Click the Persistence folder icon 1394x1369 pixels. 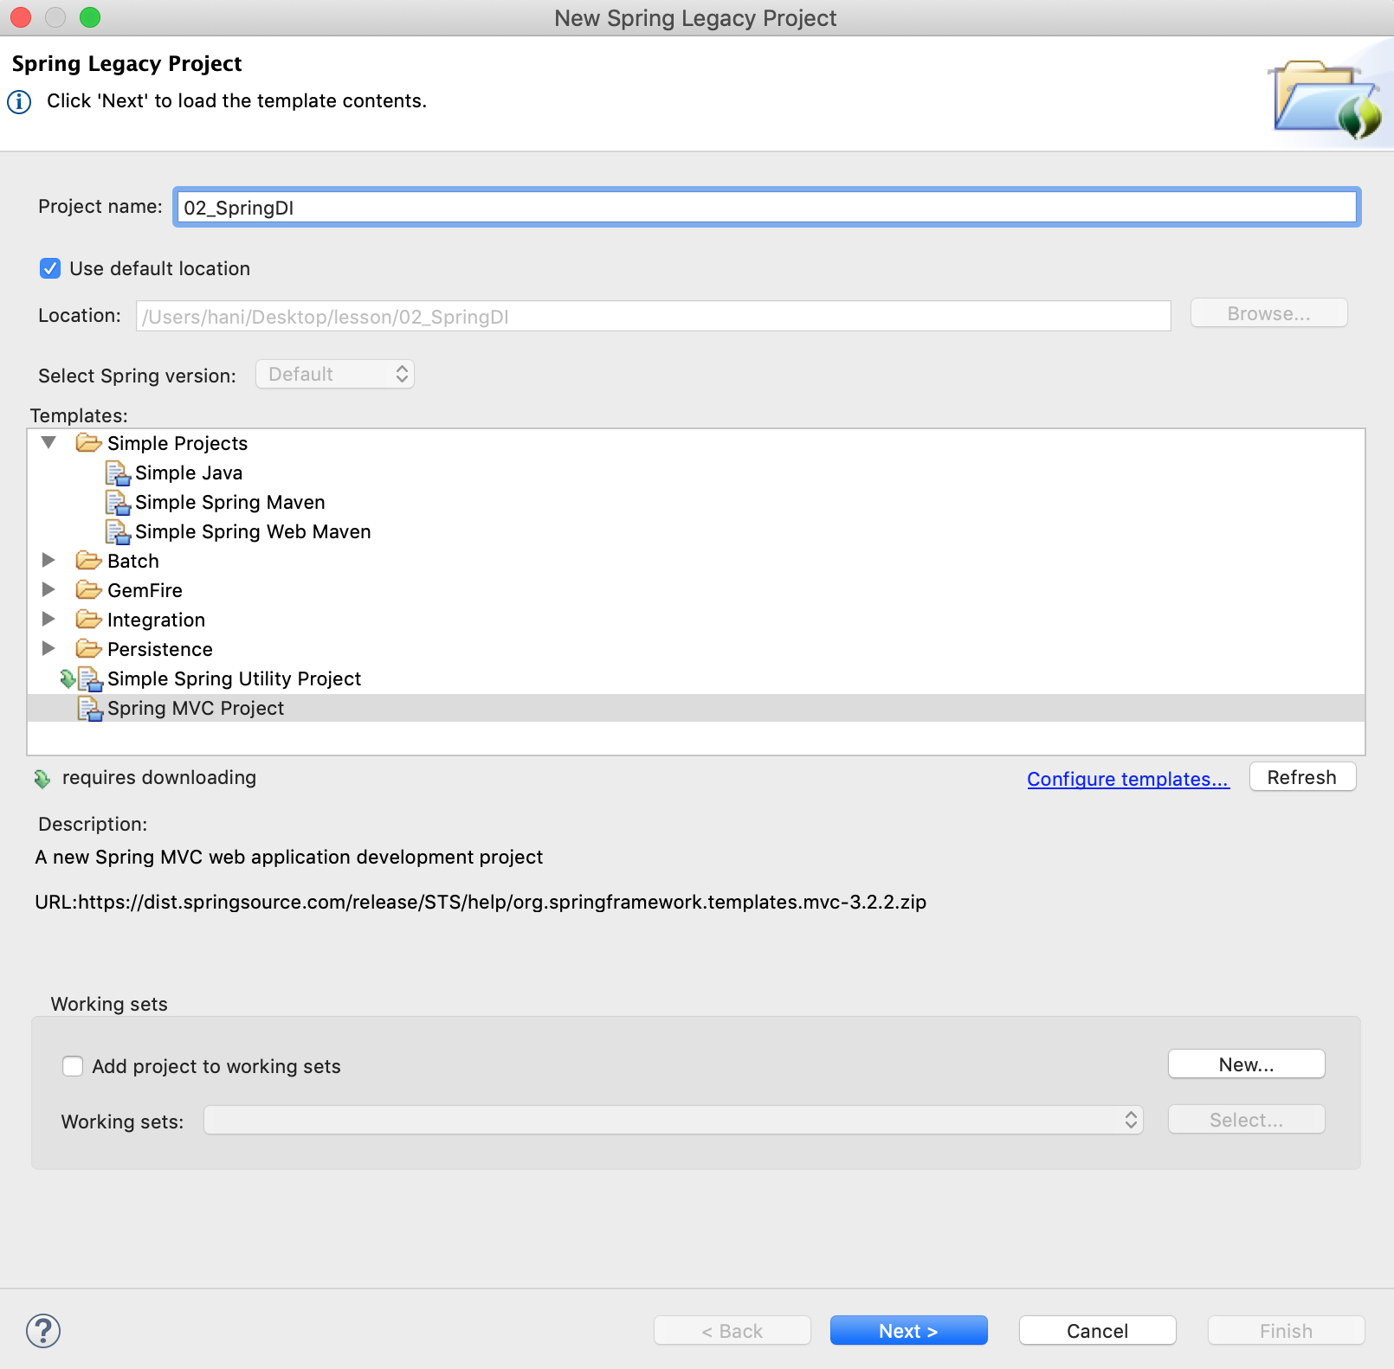point(88,649)
